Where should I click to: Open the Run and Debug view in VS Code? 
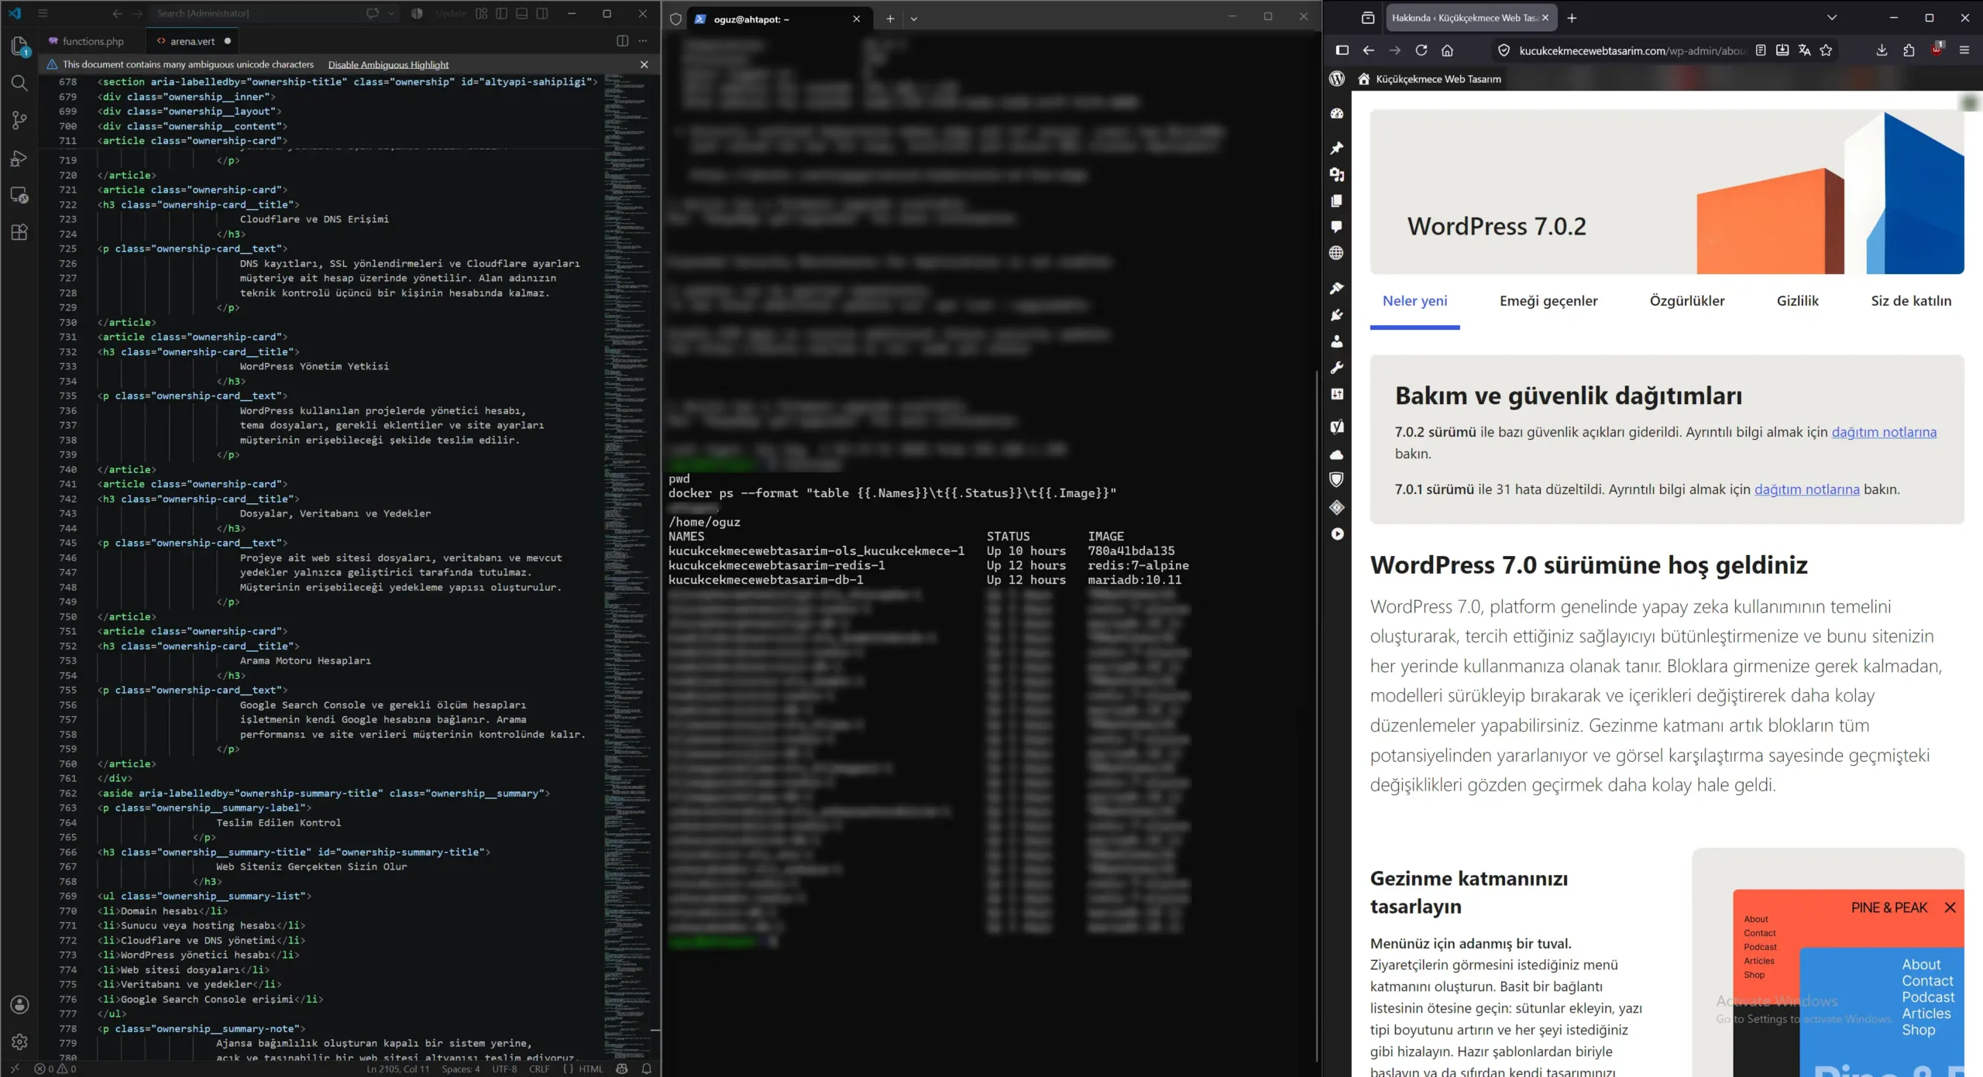point(19,158)
